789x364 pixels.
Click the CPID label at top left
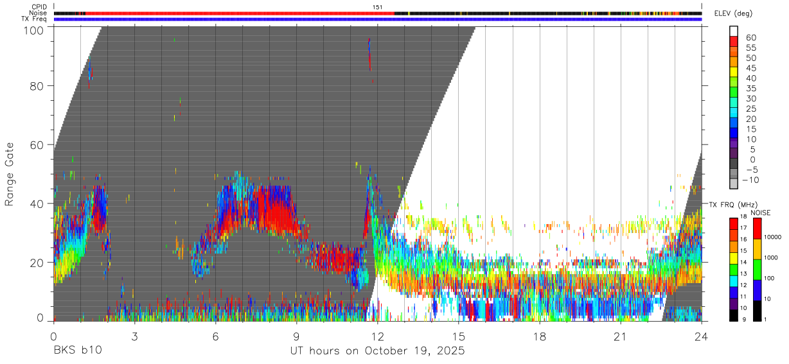(x=38, y=7)
